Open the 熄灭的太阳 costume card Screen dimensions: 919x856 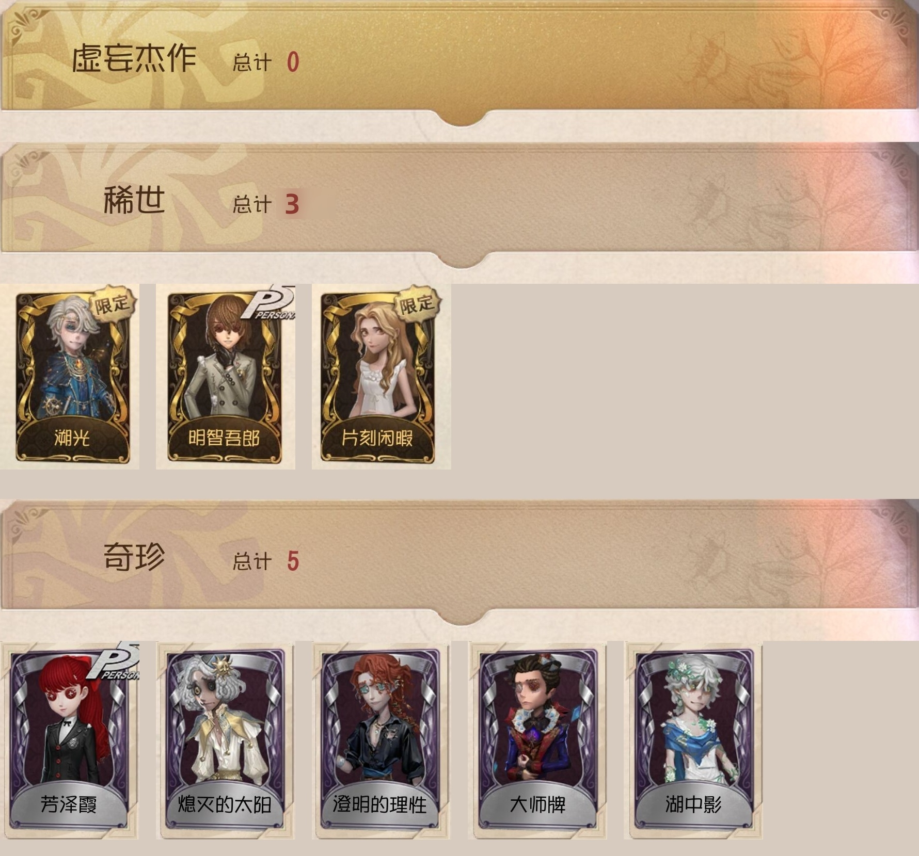point(226,740)
